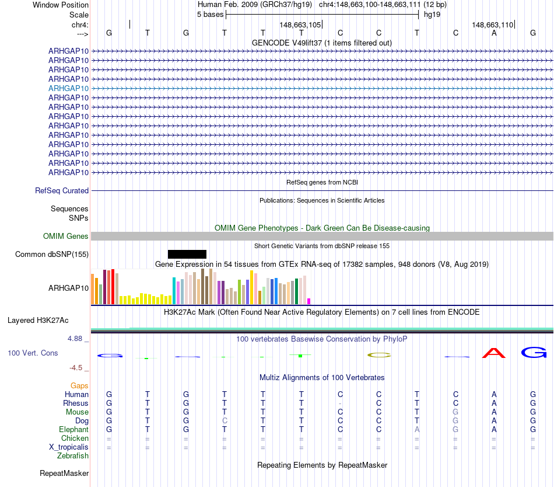Select the light-blue highlighted ARHGAP10 transcript label
554x487 pixels.
69,88
